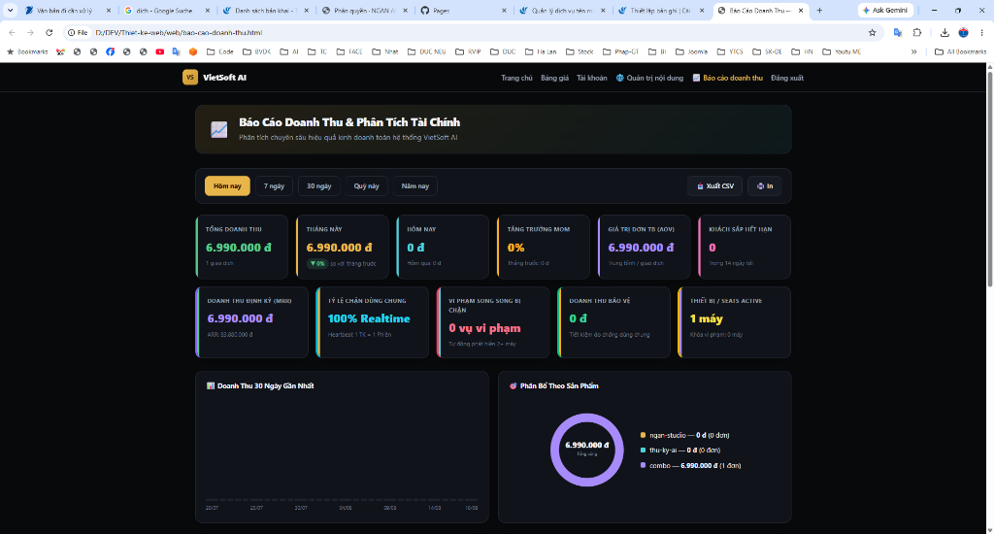The image size is (994, 534).
Task: Open the YouTube bookmark icon
Action: click(x=160, y=52)
